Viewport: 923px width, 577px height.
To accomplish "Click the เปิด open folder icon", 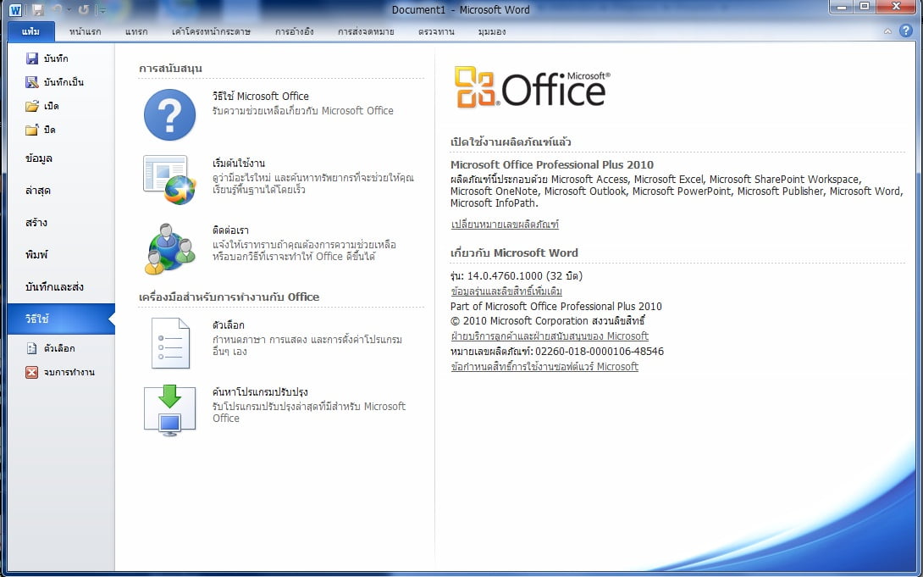I will [32, 106].
